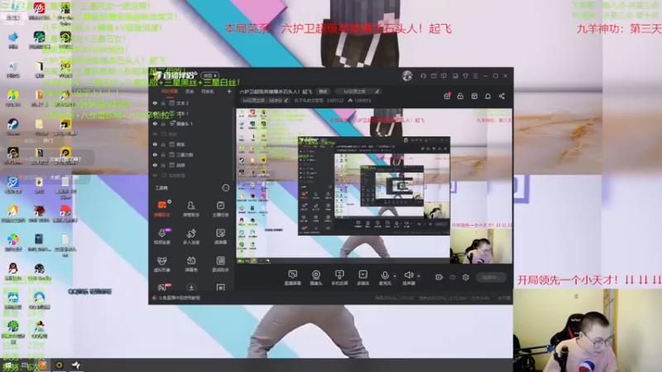The image size is (662, 372).
Task: Select the 战绩 source row
Action: (191, 165)
